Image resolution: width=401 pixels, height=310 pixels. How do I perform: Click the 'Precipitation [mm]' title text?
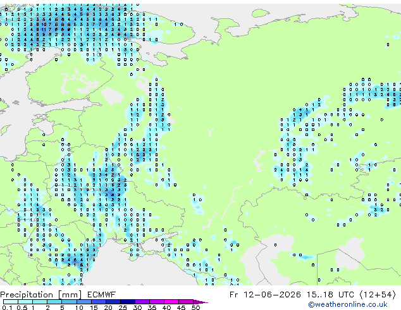(x=41, y=295)
